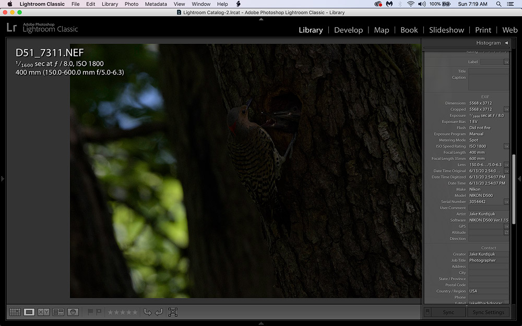Open People view face icon
The height and width of the screenshot is (326, 522).
[74, 312]
